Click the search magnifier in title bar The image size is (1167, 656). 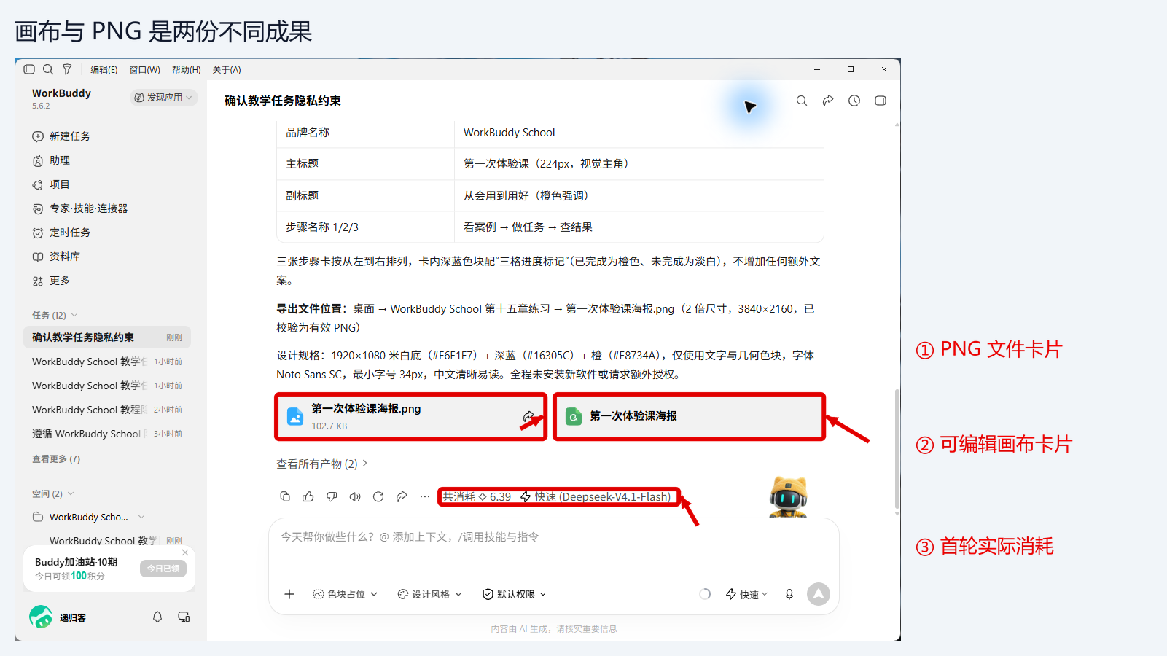(48, 69)
